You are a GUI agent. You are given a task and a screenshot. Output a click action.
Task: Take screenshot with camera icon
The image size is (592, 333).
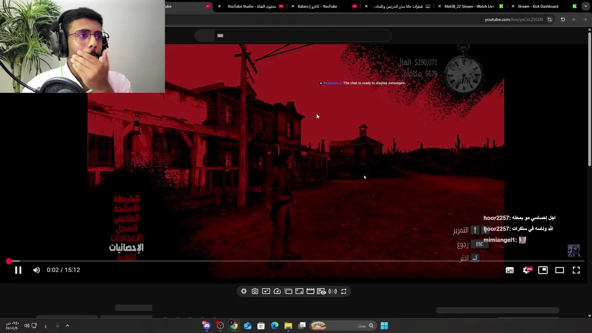[255, 291]
